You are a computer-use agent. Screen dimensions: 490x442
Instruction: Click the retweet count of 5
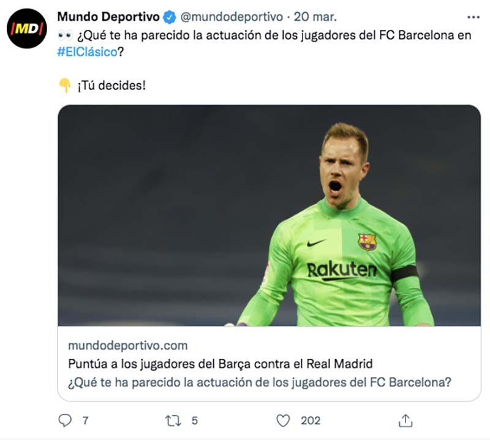tap(195, 421)
